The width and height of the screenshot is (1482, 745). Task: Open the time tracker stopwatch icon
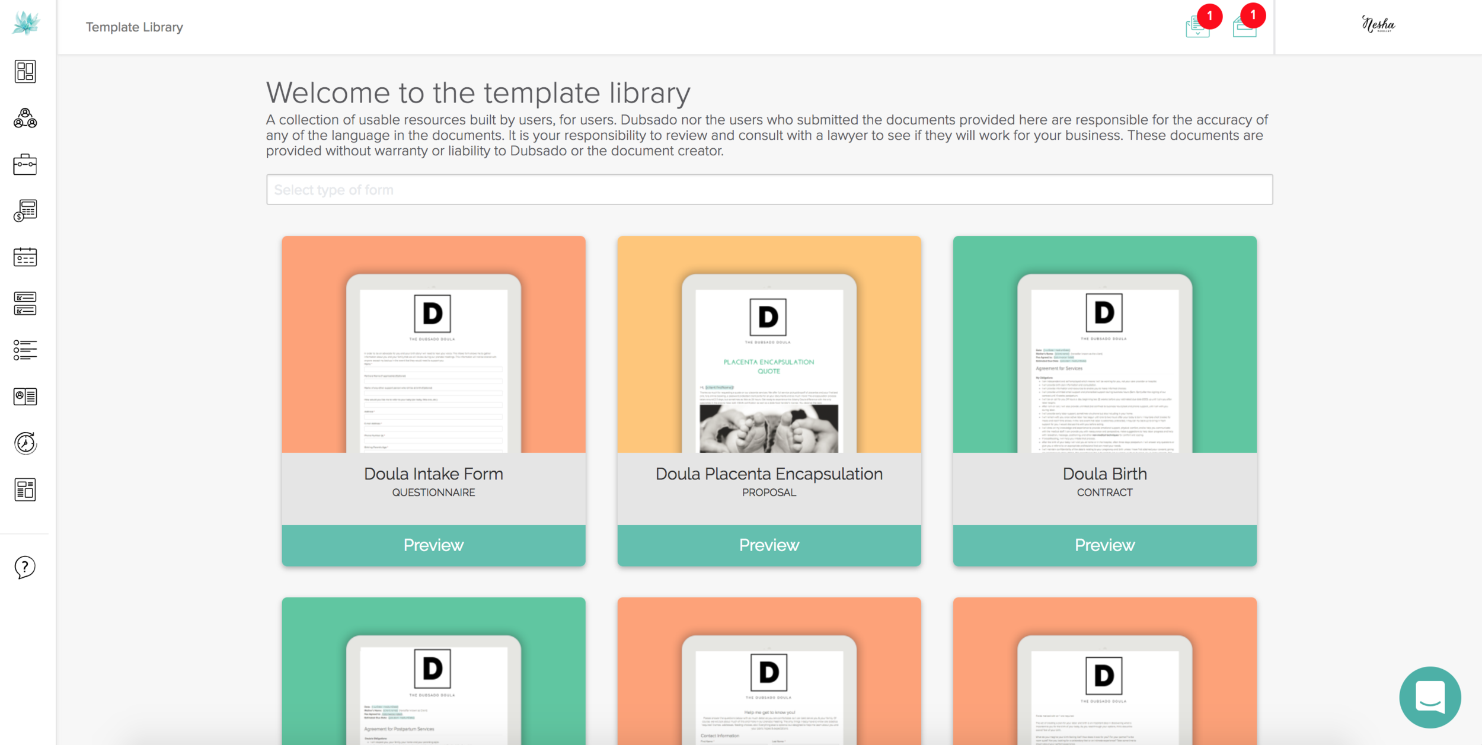(25, 443)
